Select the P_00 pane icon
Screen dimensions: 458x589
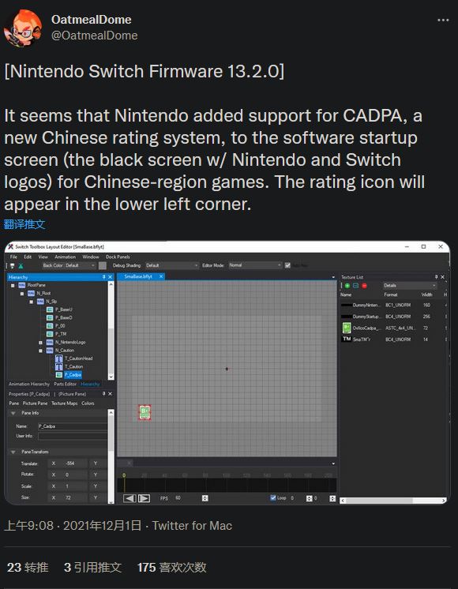(x=50, y=326)
